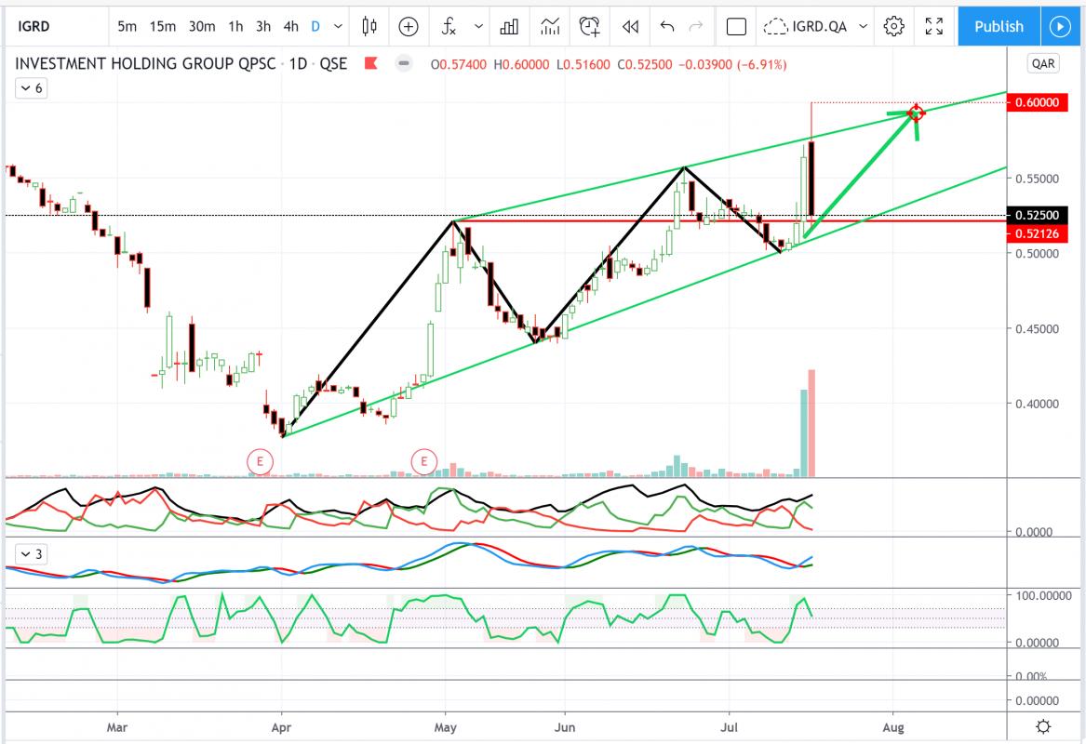Image resolution: width=1086 pixels, height=744 pixels.
Task: Select the 1h timeframe
Action: (236, 26)
